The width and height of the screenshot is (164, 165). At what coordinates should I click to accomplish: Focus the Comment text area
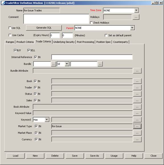pyautogui.click(x=56, y=19)
